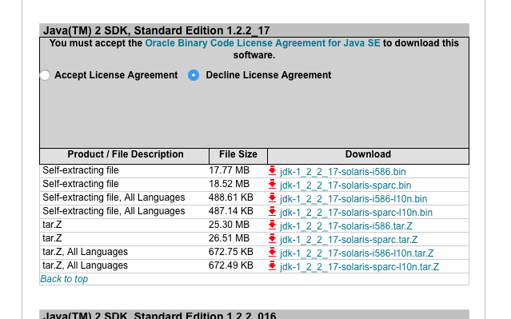Download jdk-1_2_2_17-solaris-i586.bin file link
Viewport: 511px width, 319px height.
[x=342, y=172]
